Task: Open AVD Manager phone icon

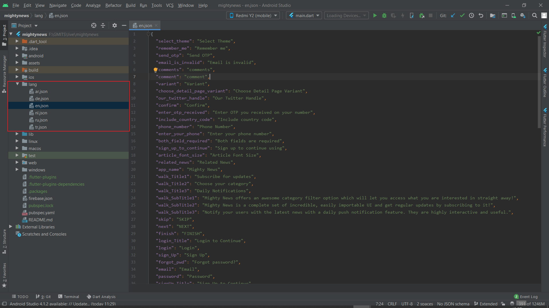Action: [x=514, y=16]
